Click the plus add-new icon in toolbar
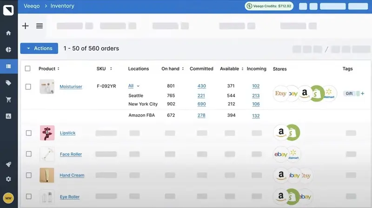The image size is (372, 208). (x=26, y=26)
